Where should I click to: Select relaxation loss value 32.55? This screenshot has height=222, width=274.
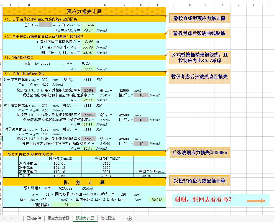coord(88,69)
